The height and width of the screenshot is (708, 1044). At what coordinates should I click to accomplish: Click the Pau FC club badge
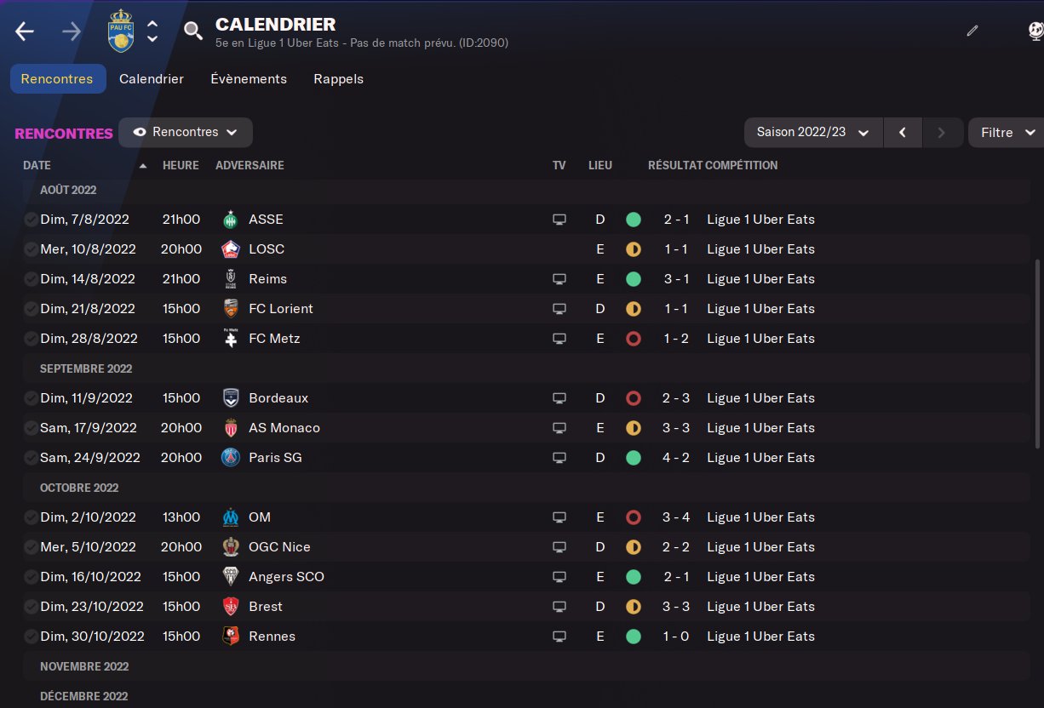(121, 31)
